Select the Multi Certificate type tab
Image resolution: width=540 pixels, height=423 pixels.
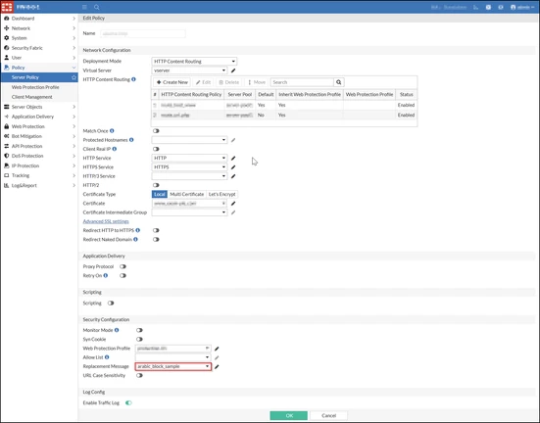coord(186,195)
